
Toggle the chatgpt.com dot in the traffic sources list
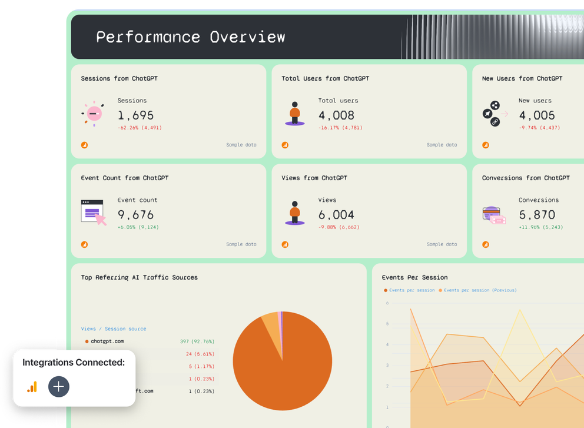coord(88,341)
